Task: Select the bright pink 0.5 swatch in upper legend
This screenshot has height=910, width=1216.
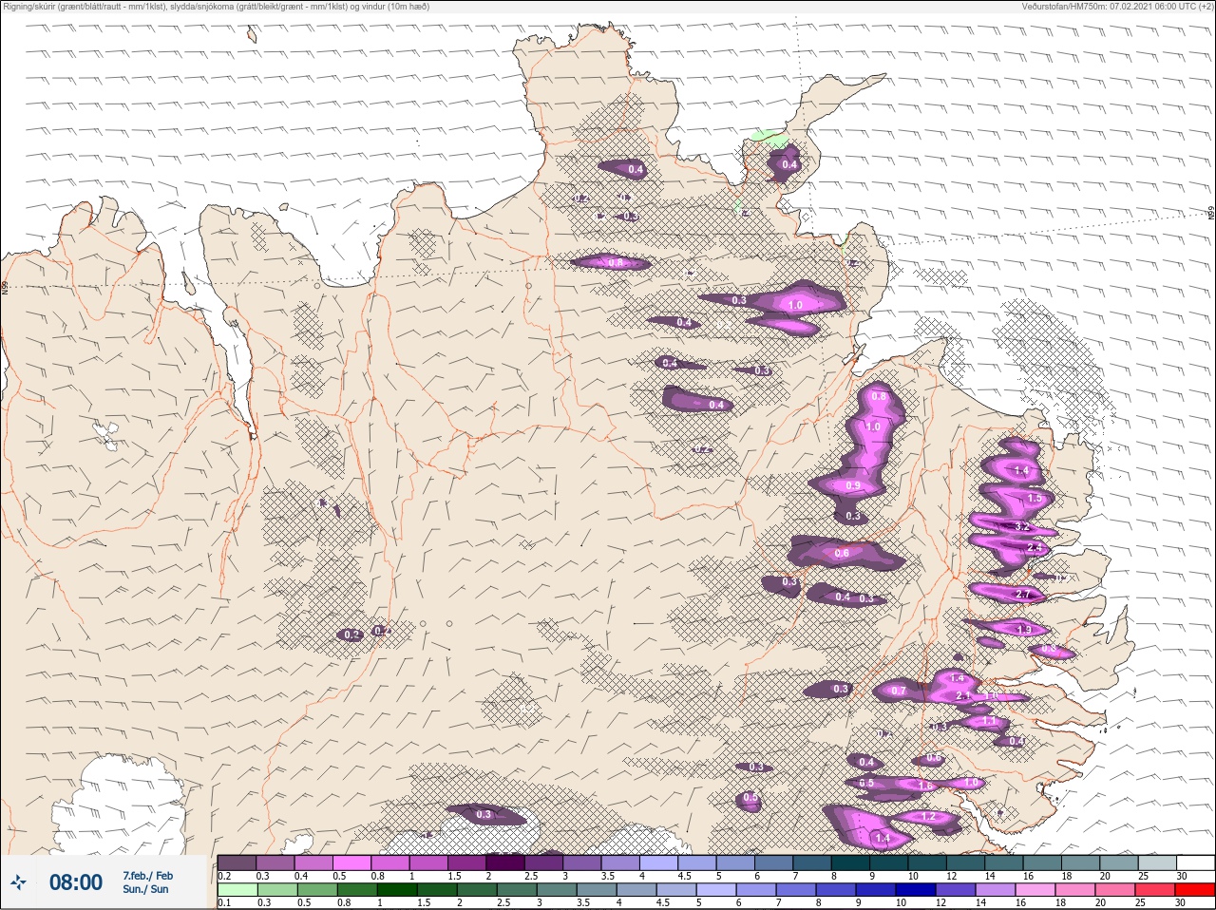Action: pyautogui.click(x=352, y=863)
